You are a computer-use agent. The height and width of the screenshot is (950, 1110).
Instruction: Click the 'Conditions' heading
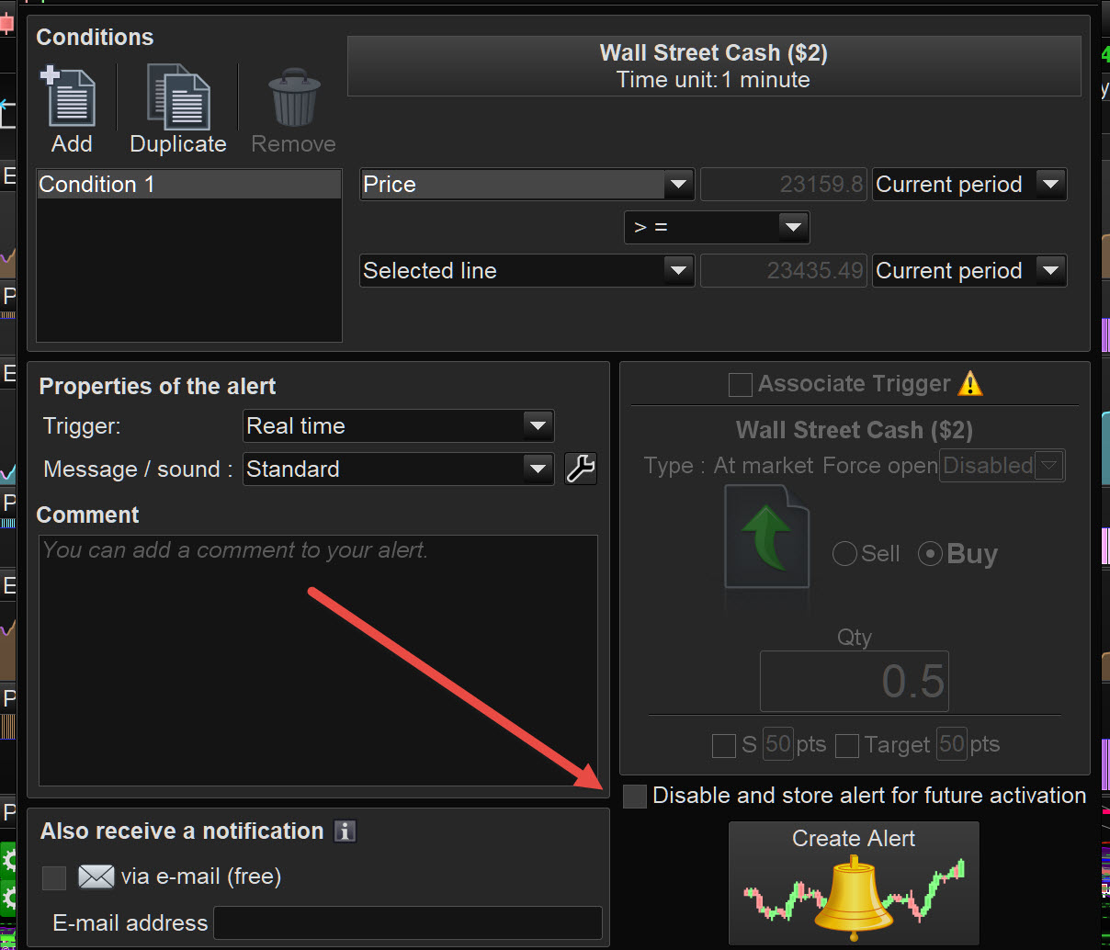95,38
